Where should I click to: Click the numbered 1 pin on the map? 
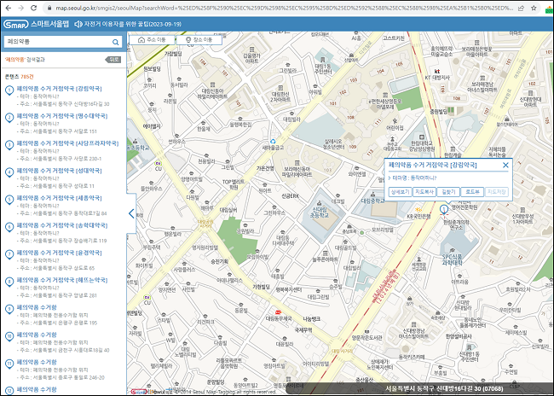coord(444,209)
